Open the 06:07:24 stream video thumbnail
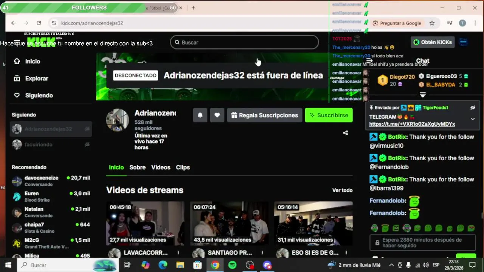The image size is (484, 272). (x=229, y=223)
